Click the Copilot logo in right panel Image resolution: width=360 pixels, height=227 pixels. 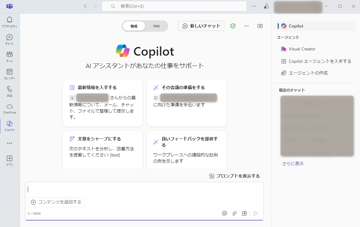pos(284,26)
